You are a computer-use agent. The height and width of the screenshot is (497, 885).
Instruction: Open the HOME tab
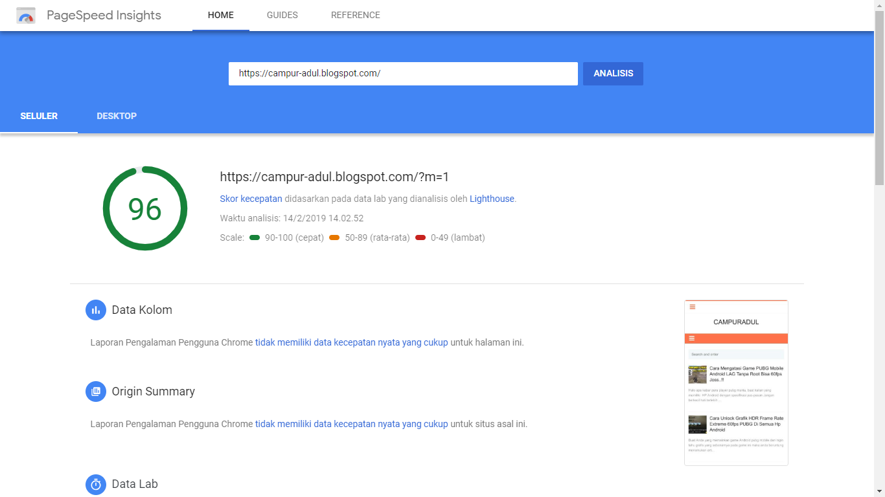(x=221, y=16)
